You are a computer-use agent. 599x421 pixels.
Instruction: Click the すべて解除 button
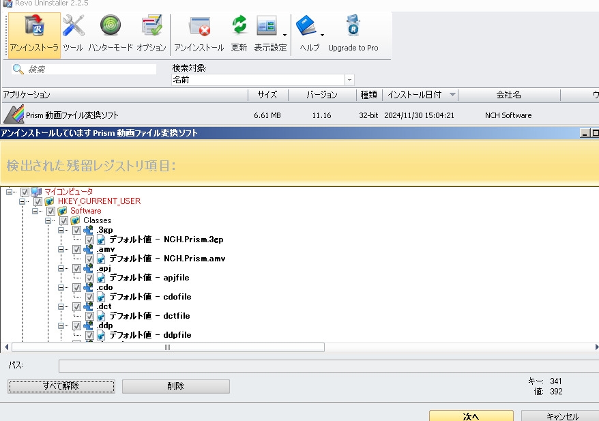(x=61, y=386)
